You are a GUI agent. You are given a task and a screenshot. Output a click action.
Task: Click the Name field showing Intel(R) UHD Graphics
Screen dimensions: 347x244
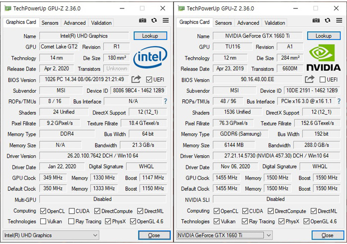click(84, 36)
